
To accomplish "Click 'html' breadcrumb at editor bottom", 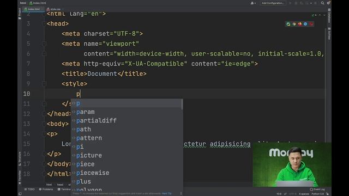I will (49, 185).
